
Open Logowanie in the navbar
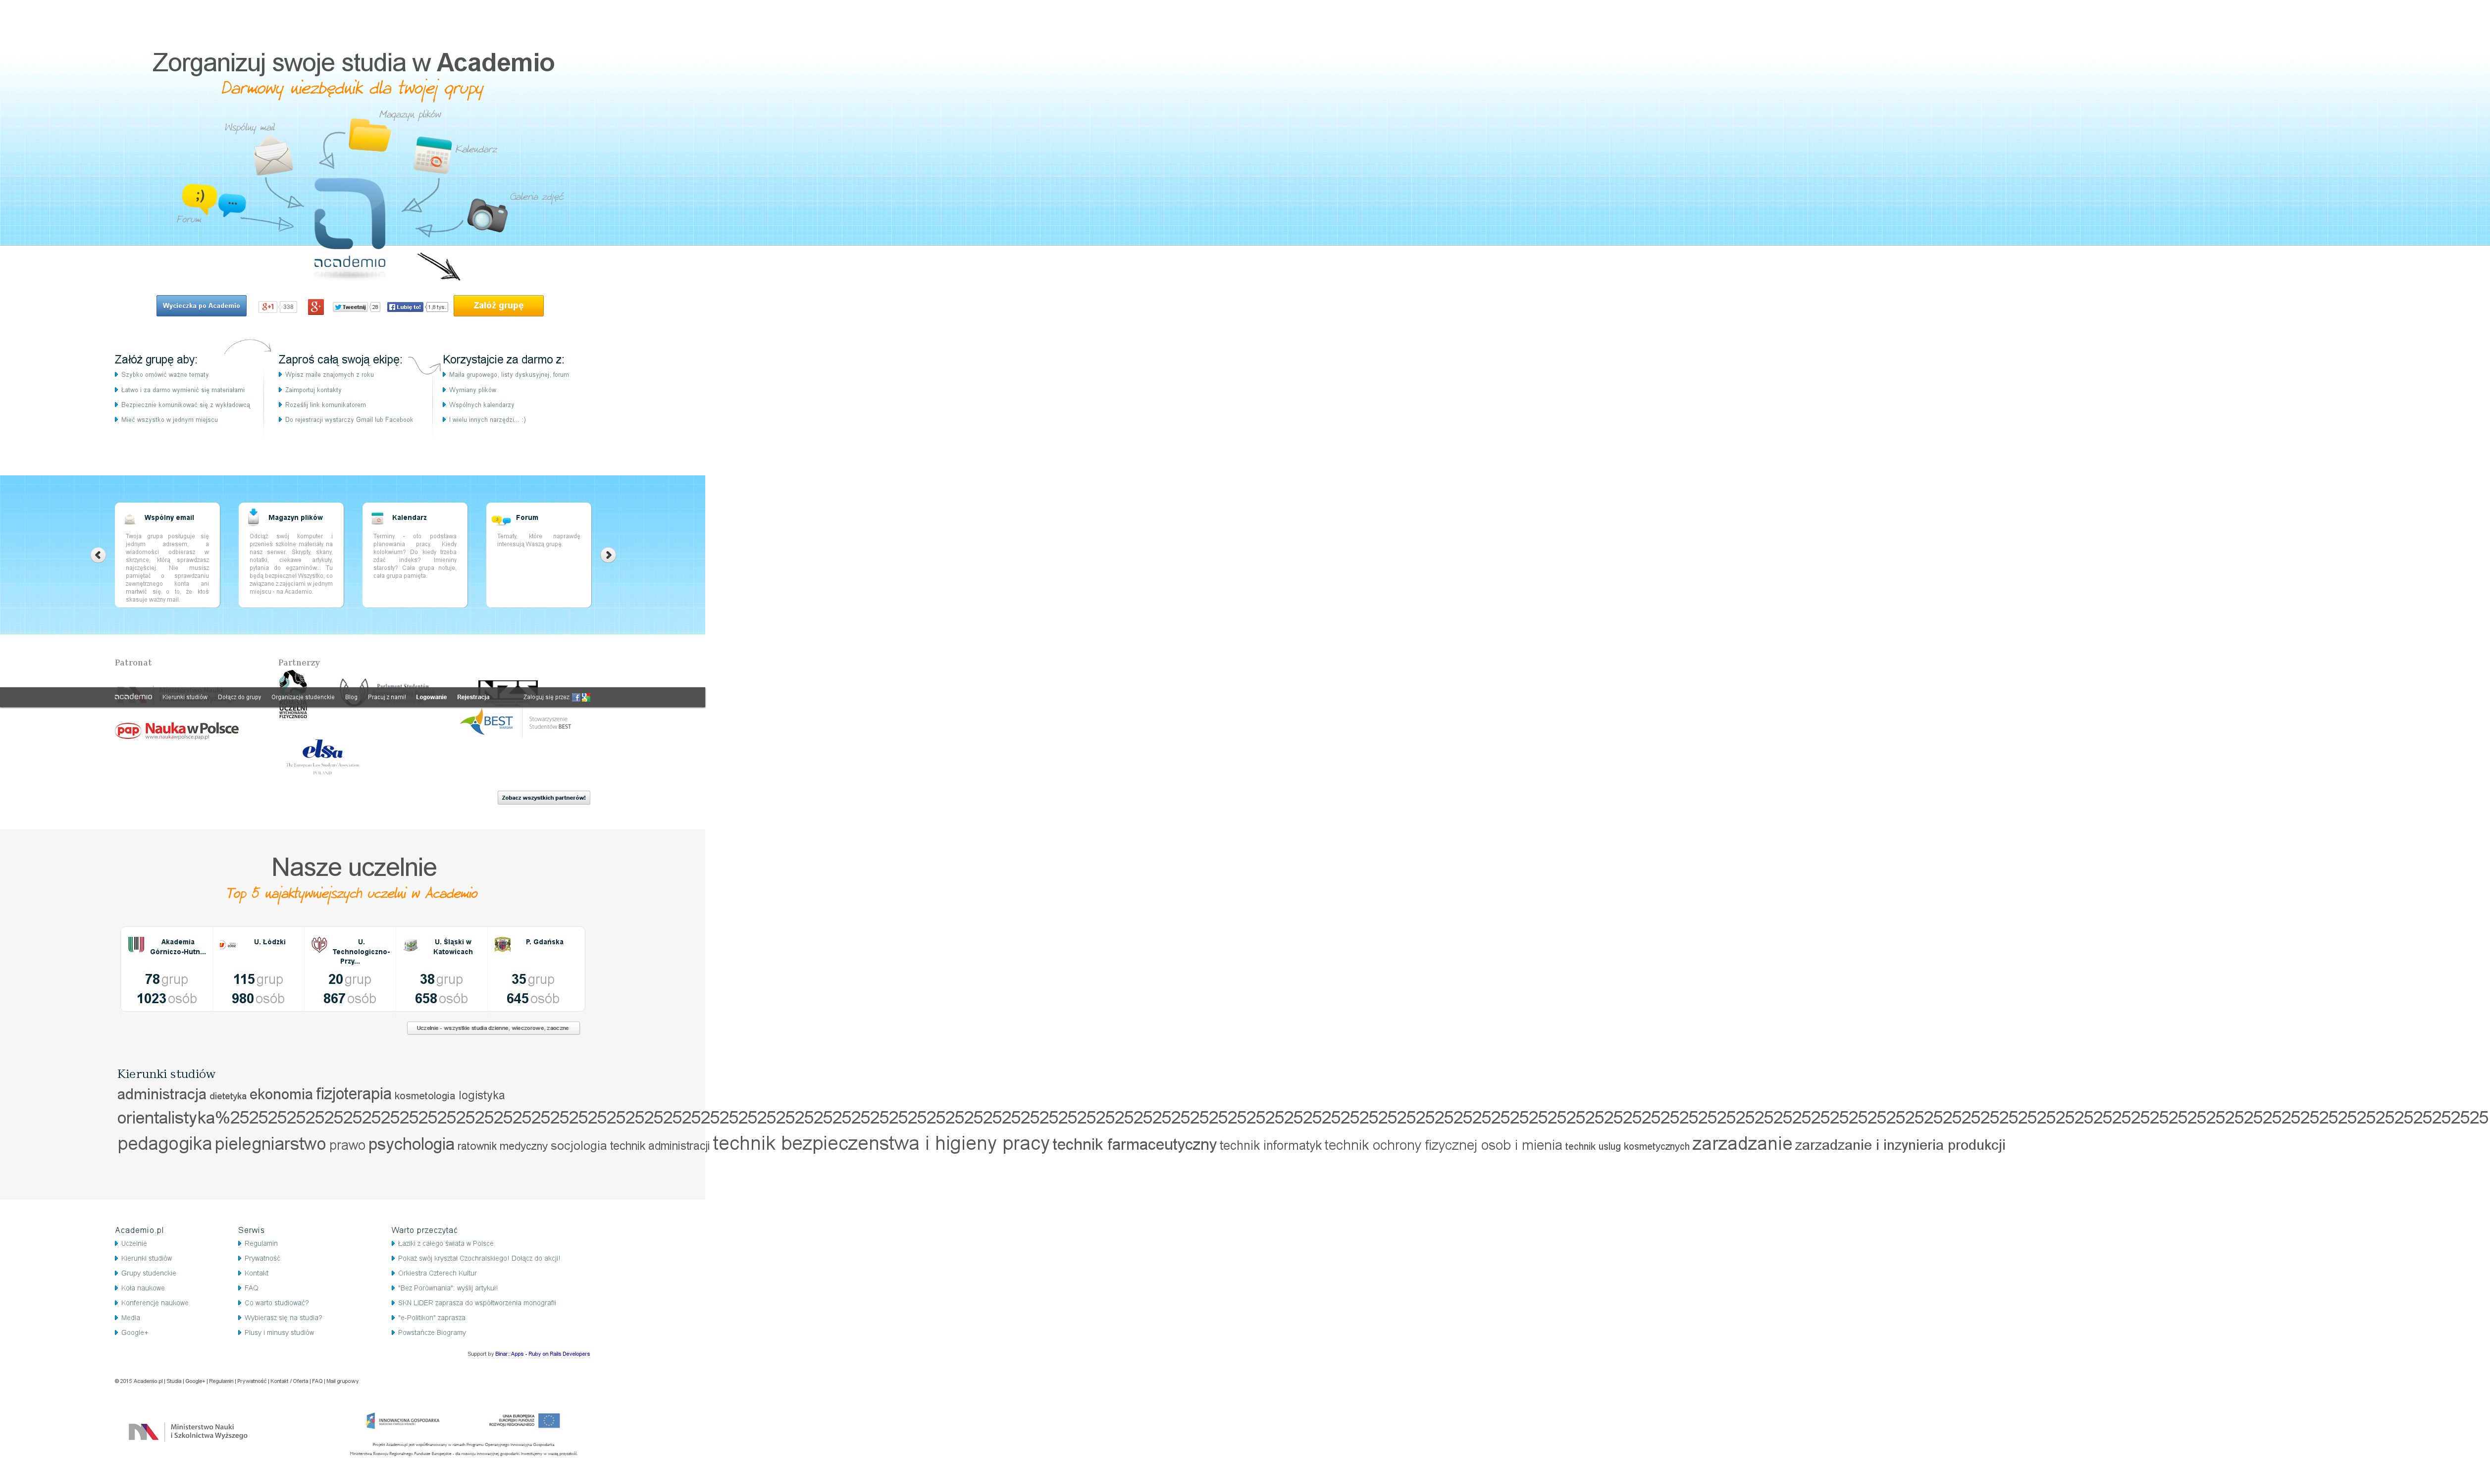click(431, 697)
